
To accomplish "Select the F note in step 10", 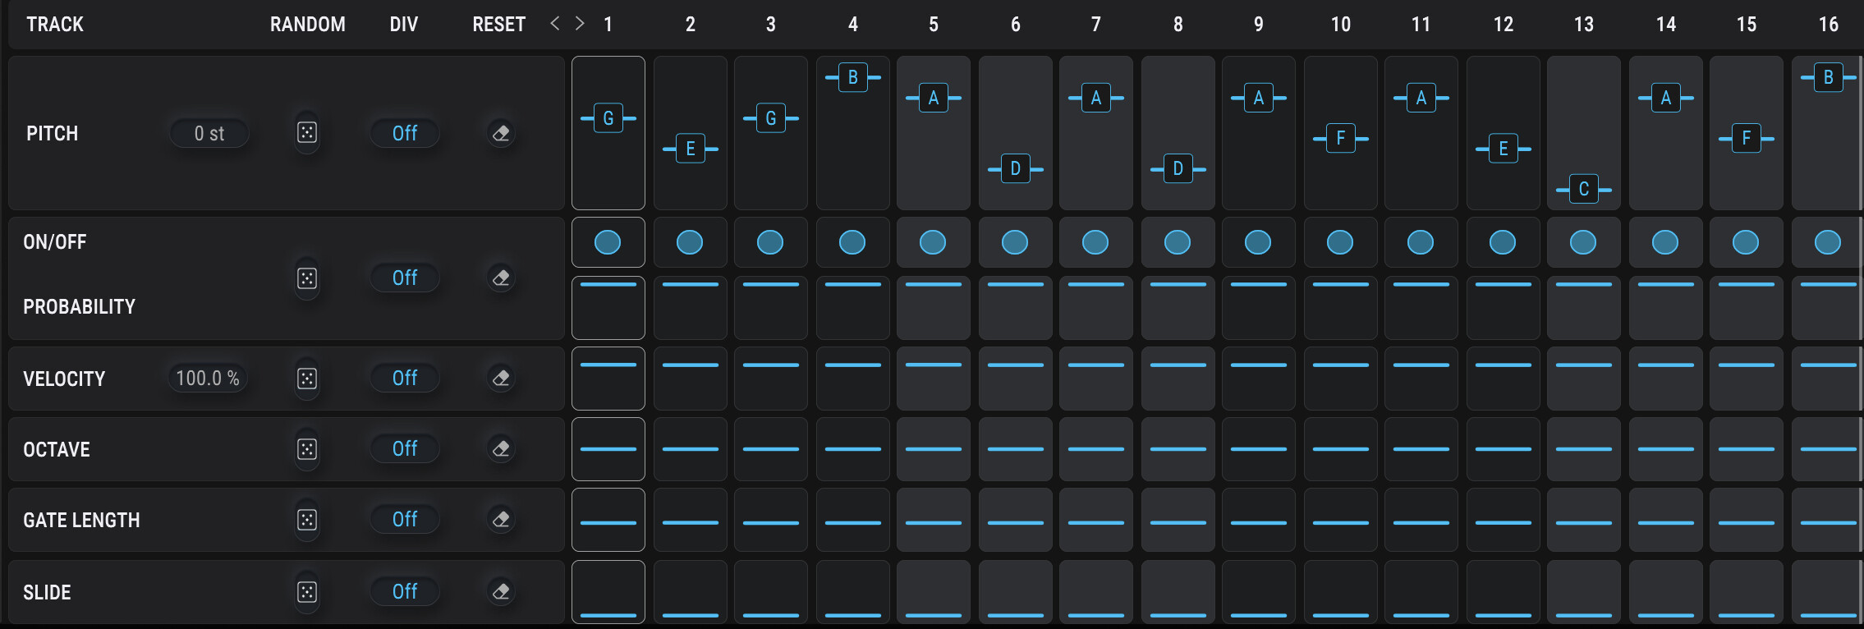I will point(1341,138).
